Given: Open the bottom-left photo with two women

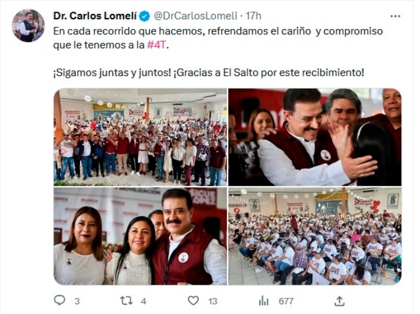Looking at the screenshot, I should click(140, 236).
